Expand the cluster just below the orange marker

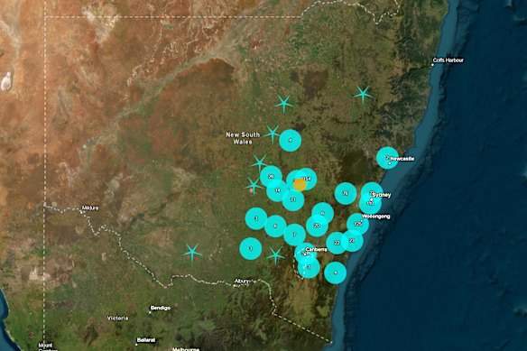tap(293, 199)
